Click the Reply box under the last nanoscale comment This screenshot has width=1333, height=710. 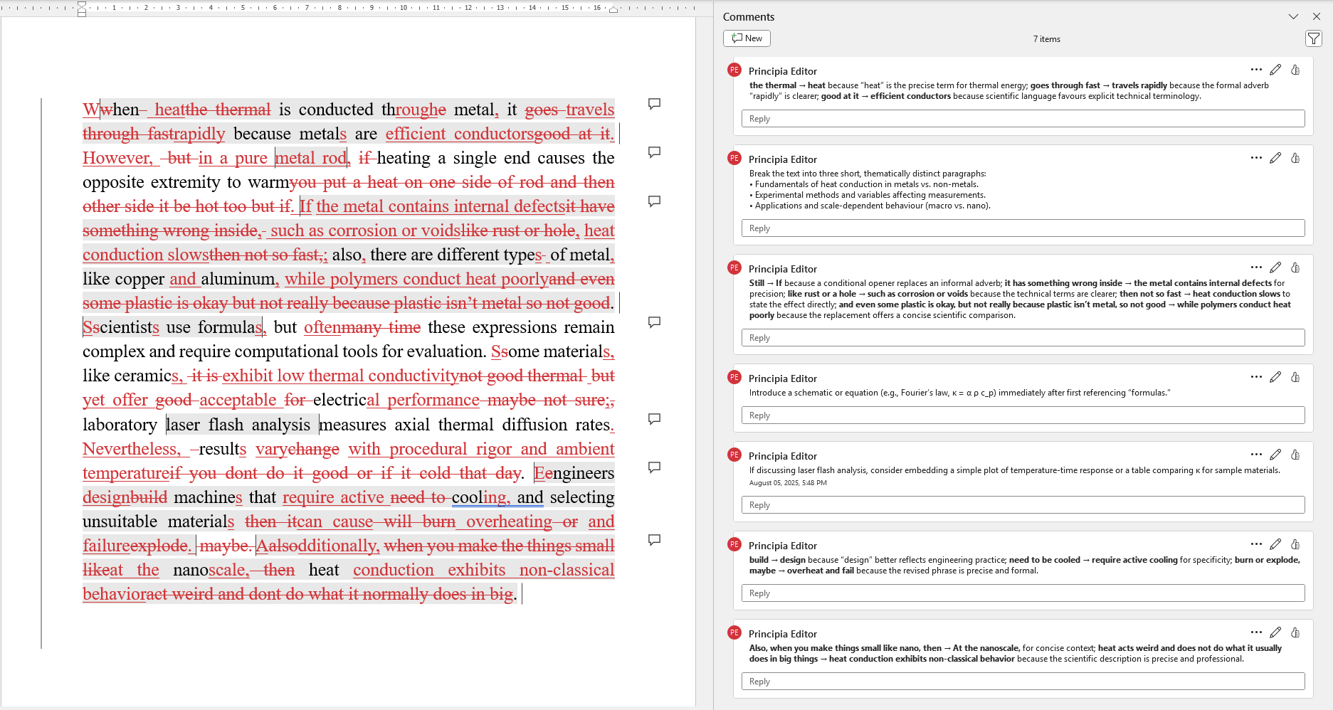click(x=1023, y=682)
